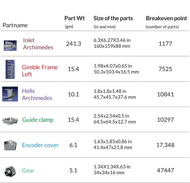The image size is (190, 183).
Task: Click the Guide clamp part image
Action: point(10,121)
